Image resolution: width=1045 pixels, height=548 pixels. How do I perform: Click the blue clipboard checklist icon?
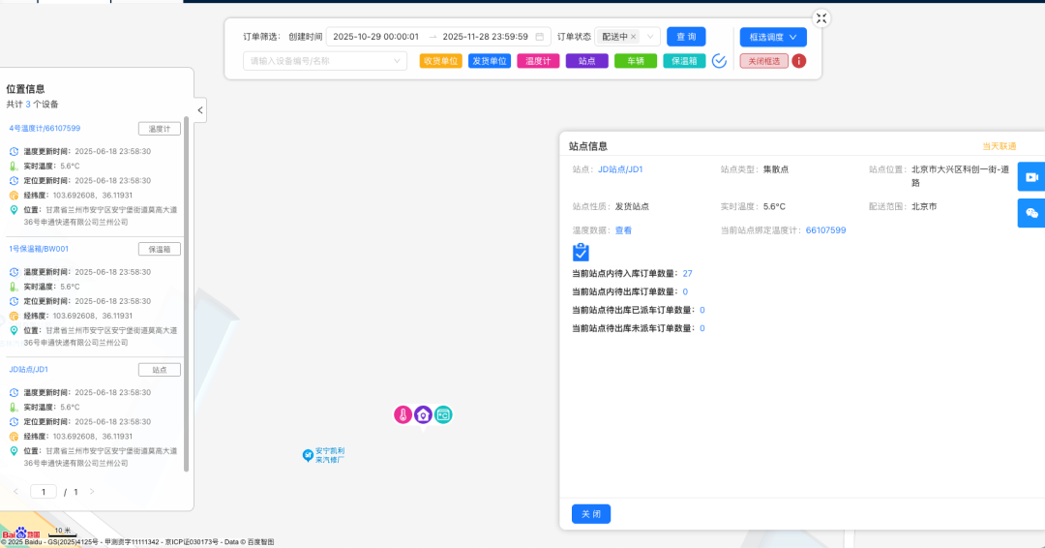[x=581, y=253]
